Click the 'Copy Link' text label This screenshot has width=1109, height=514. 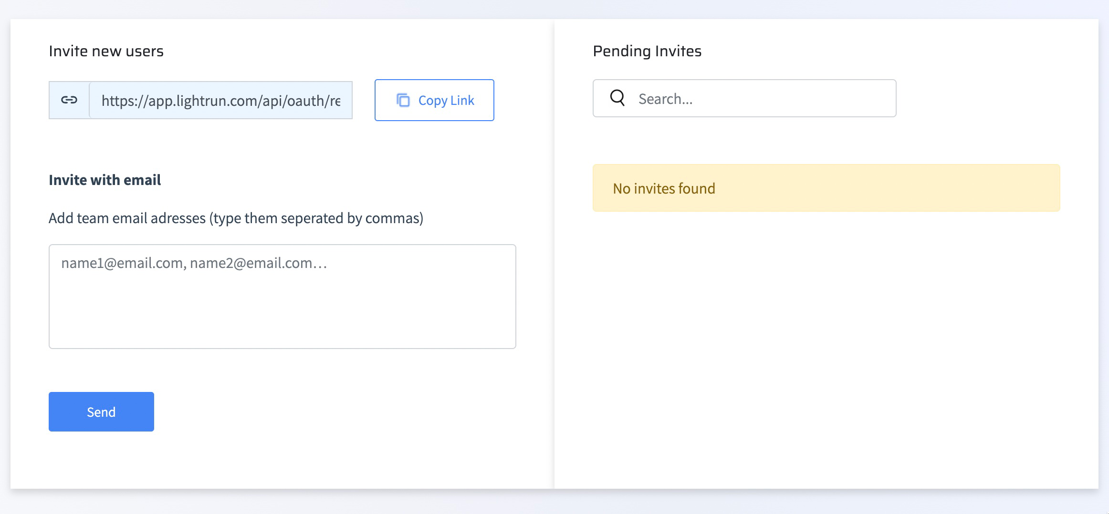[446, 100]
